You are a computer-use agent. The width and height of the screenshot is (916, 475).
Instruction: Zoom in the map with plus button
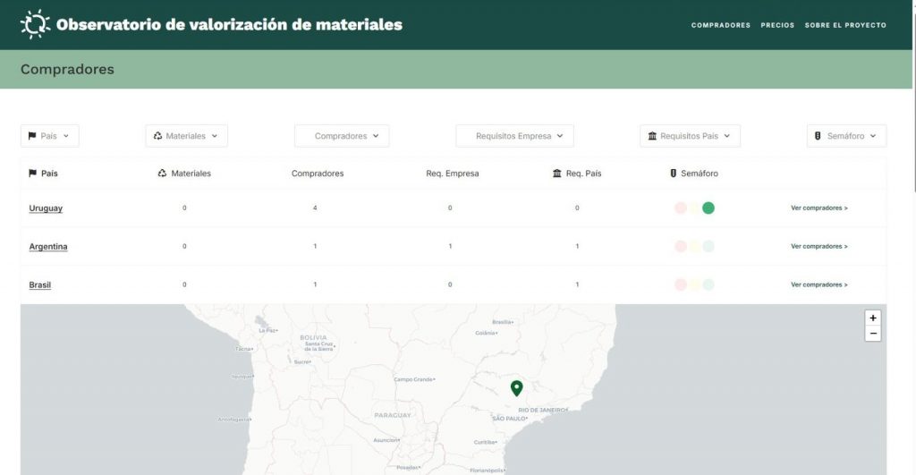pos(873,318)
